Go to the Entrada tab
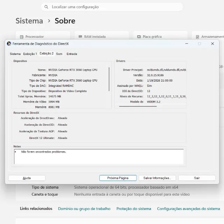 72,54
